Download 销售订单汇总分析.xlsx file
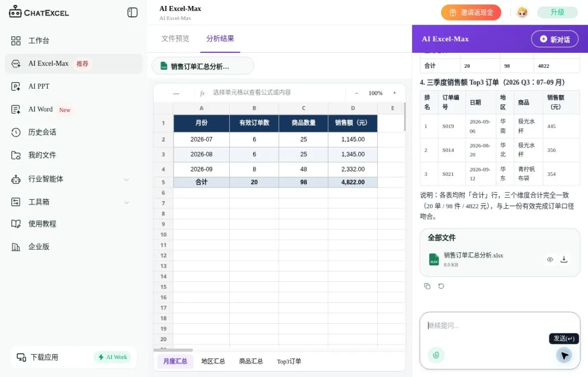588x377 pixels. coord(563,259)
